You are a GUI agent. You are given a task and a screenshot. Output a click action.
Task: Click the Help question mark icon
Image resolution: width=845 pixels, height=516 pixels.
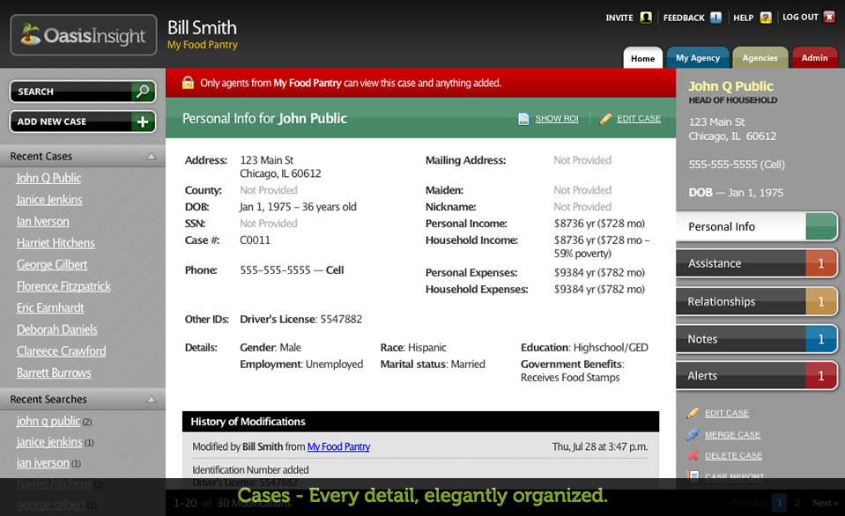(765, 17)
